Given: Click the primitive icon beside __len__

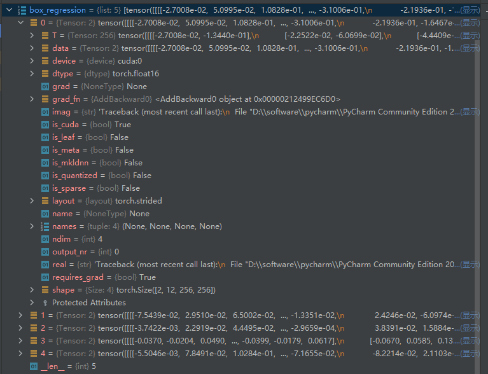Looking at the screenshot, I should coord(34,366).
